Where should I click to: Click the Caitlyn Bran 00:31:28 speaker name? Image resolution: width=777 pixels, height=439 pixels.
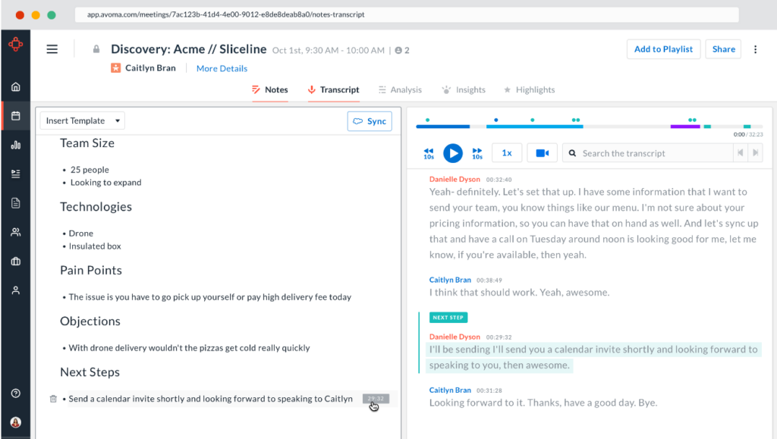450,390
